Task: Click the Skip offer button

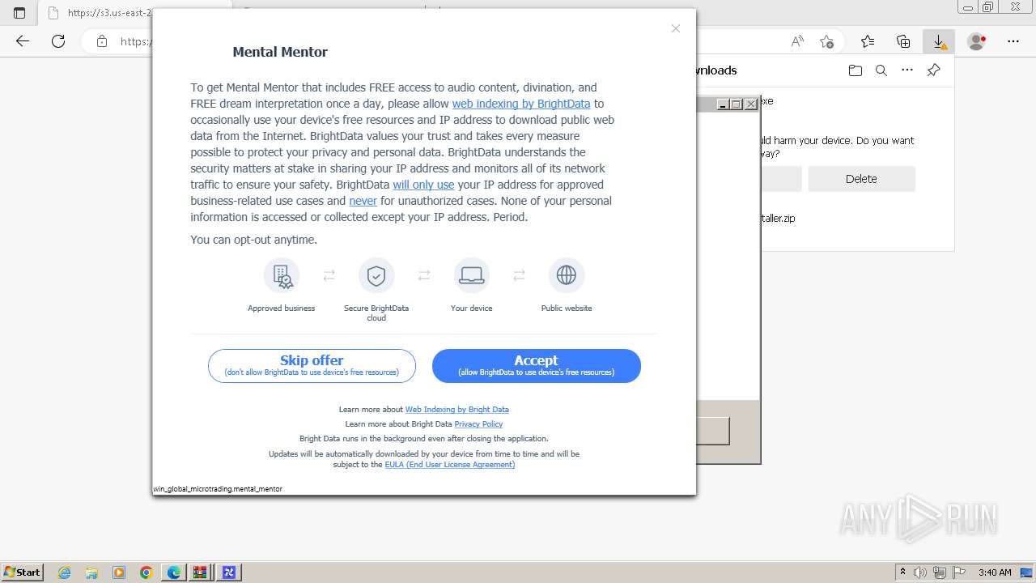Action: (312, 366)
